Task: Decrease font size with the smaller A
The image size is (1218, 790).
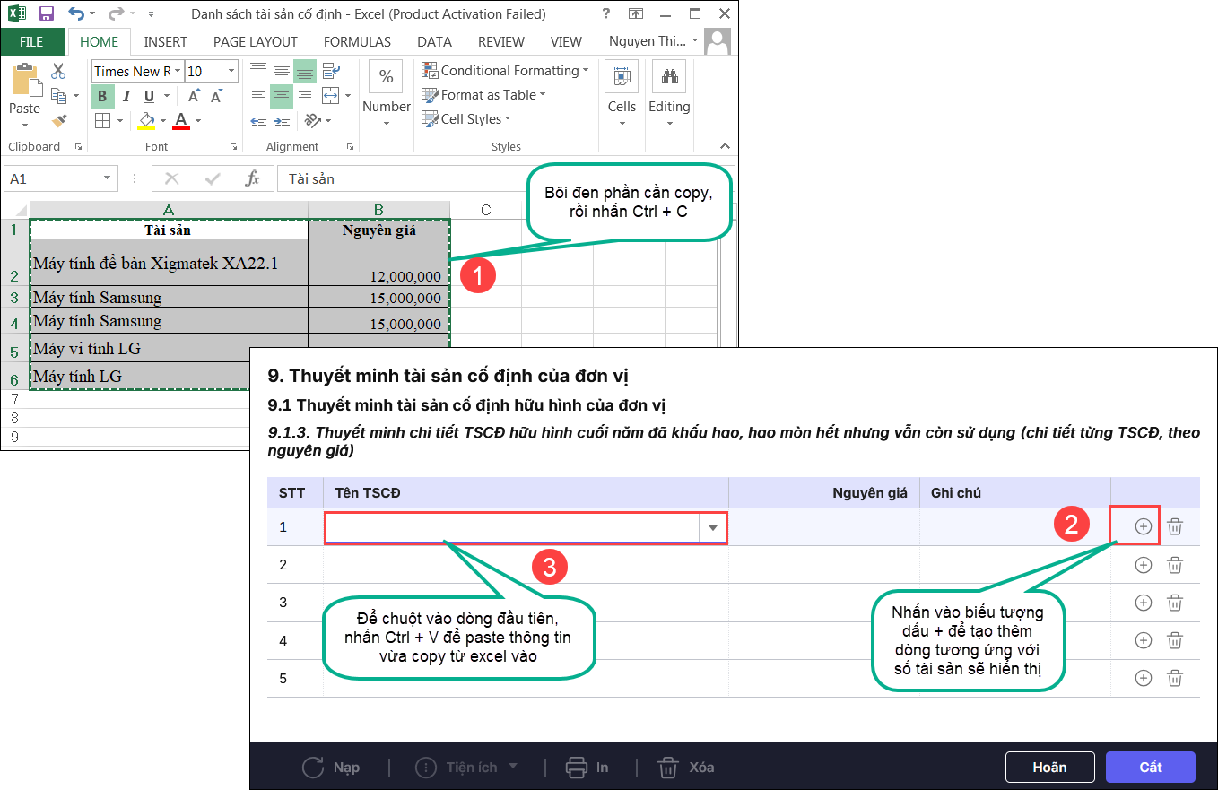Action: point(216,96)
